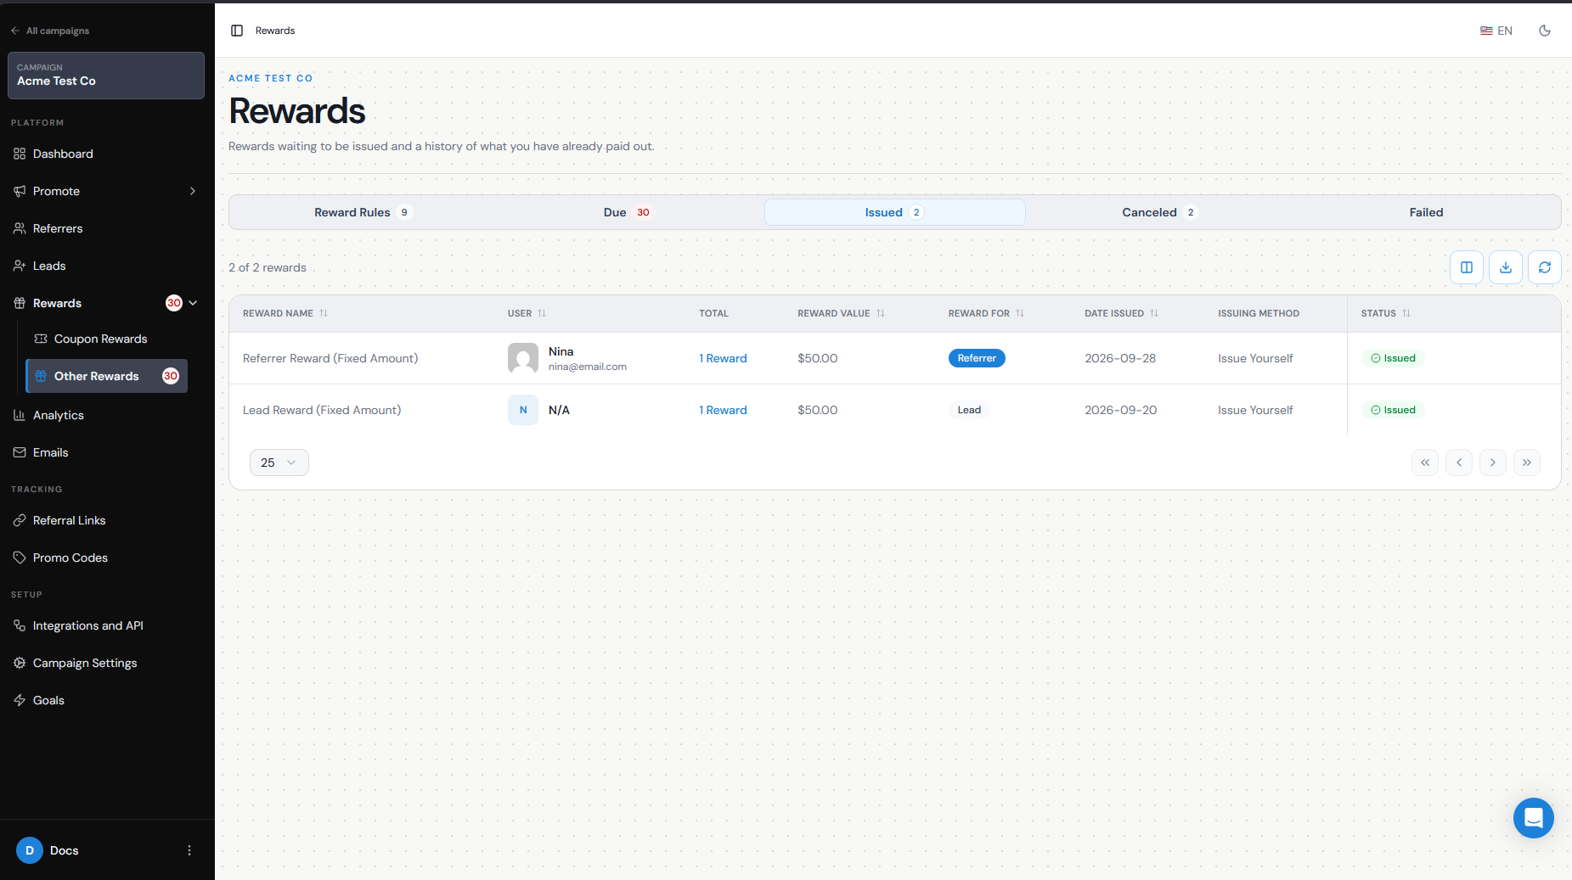Screen dimensions: 1572x880
Task: Open the Docs account options menu
Action: [189, 850]
